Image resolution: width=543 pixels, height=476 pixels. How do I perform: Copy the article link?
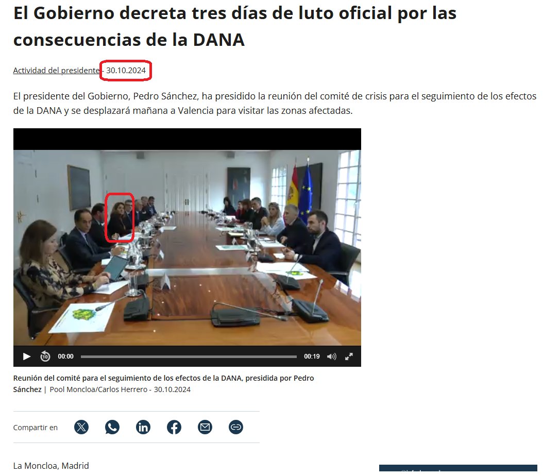[236, 427]
